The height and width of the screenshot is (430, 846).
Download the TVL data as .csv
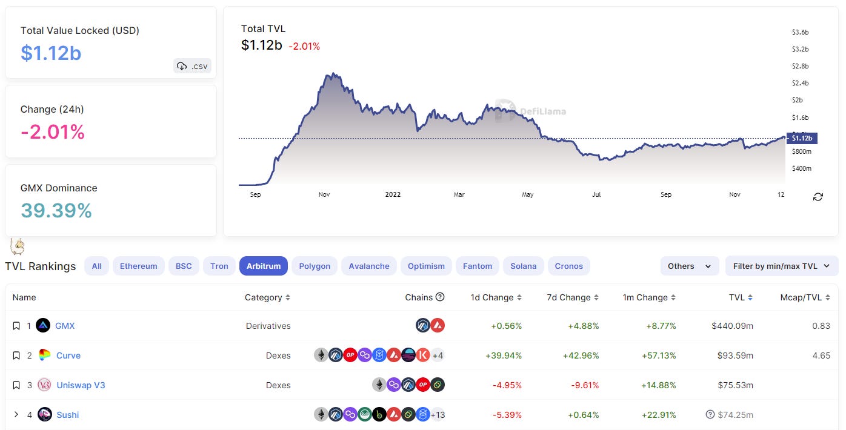click(192, 66)
